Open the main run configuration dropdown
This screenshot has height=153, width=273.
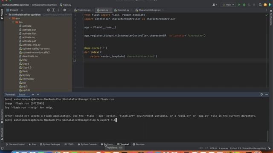click(x=228, y=5)
